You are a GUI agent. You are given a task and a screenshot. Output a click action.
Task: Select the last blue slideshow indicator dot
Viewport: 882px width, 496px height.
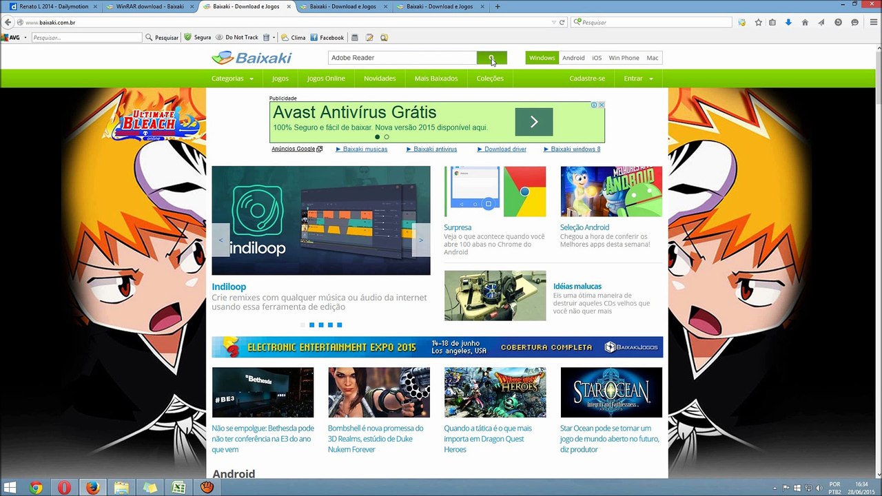339,325
